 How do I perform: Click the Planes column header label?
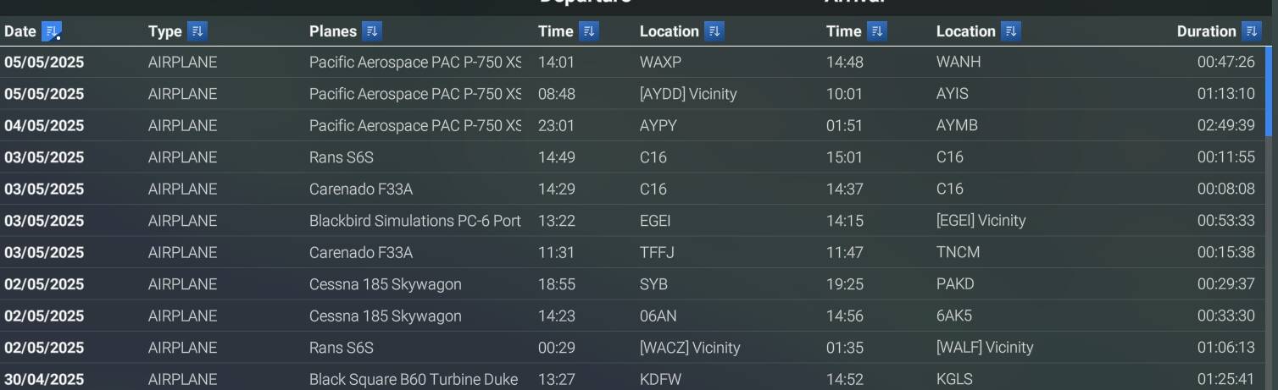coord(333,31)
